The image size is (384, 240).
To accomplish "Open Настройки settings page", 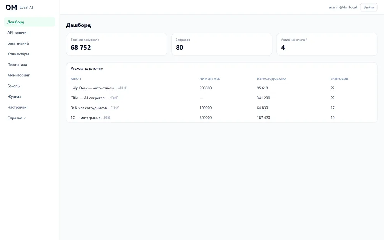I will (30, 107).
